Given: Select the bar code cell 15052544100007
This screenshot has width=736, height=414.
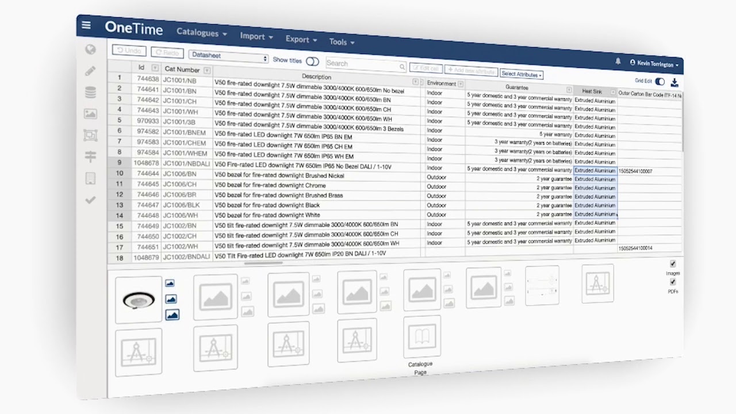Looking at the screenshot, I should click(650, 171).
